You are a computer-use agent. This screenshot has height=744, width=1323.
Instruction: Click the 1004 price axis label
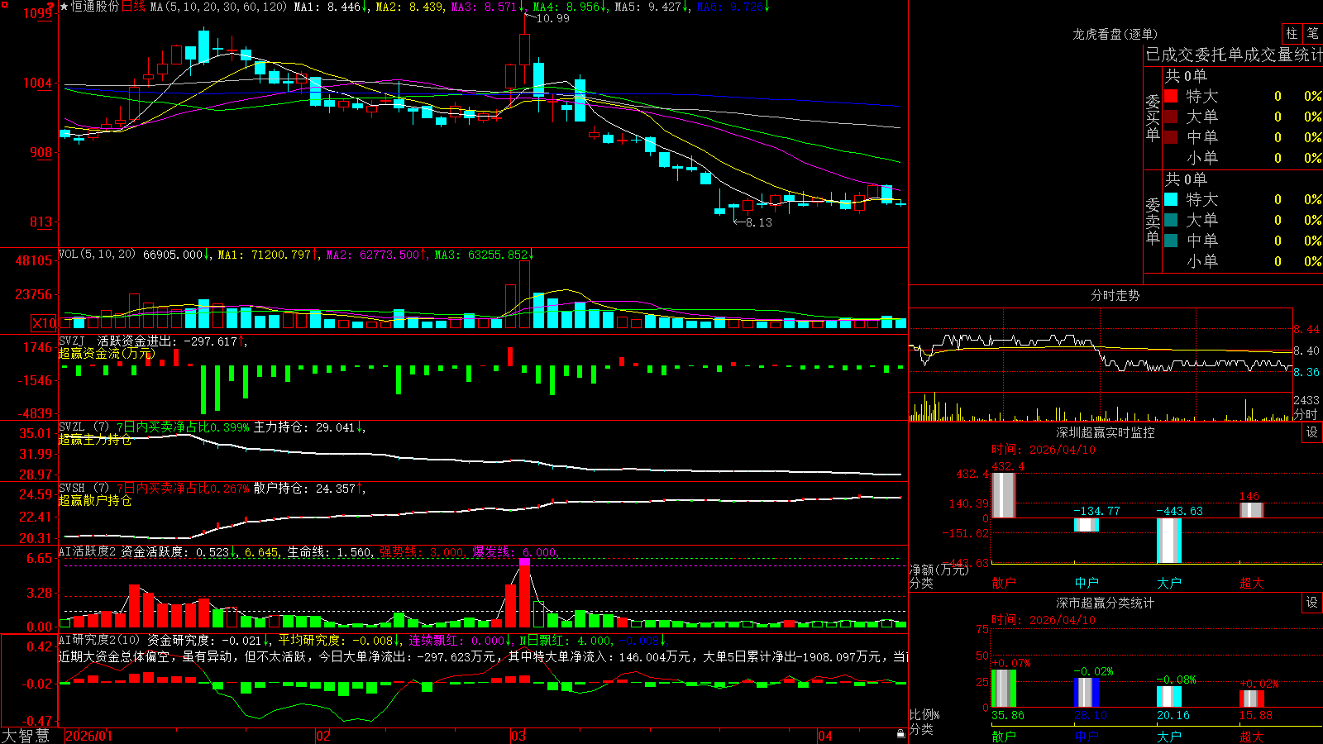pyautogui.click(x=38, y=83)
